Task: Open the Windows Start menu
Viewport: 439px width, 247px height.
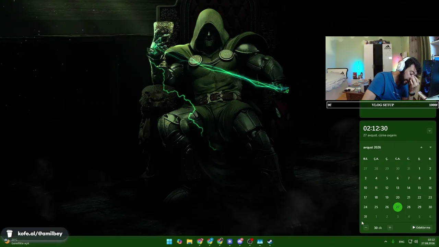Action: tap(169, 242)
